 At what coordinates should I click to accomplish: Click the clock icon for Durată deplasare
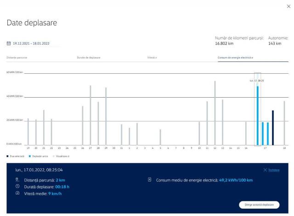[17, 187]
